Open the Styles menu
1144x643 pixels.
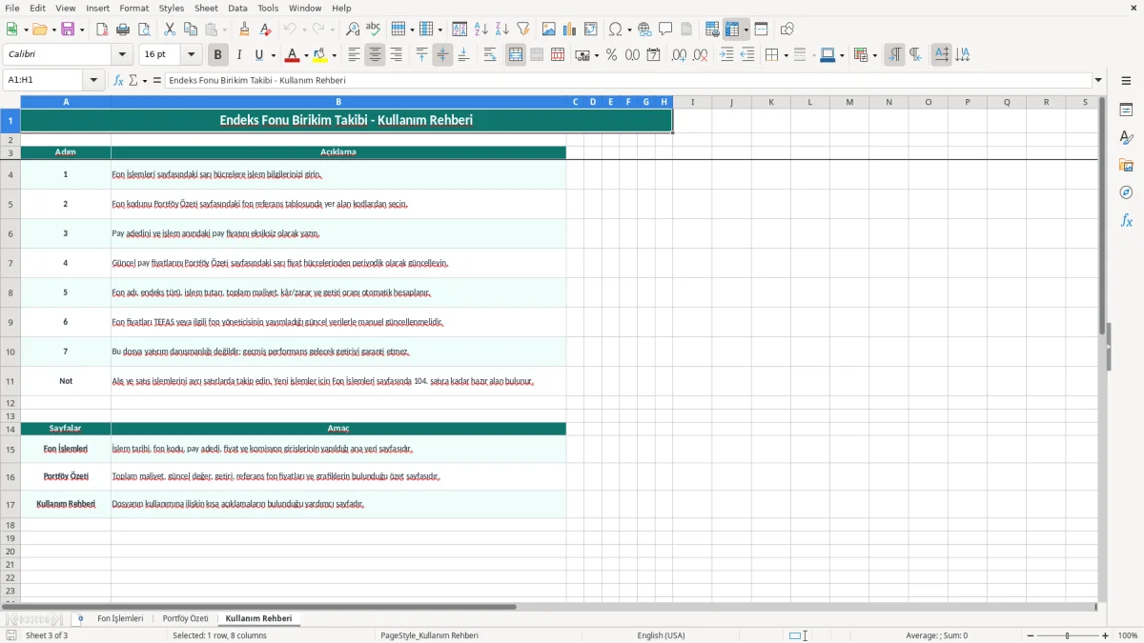(172, 8)
